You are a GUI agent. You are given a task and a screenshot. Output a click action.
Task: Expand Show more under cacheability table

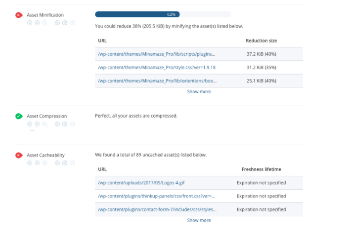[x=199, y=220]
